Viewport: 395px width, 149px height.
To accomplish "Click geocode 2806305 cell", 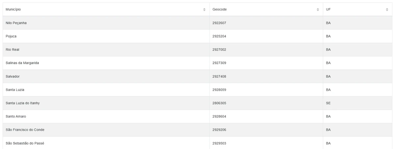I will pos(219,103).
